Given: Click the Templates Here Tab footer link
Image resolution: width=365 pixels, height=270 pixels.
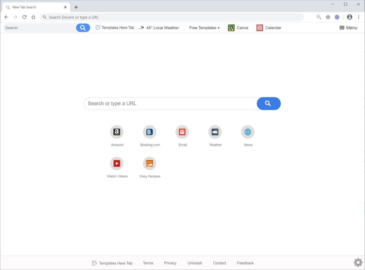Looking at the screenshot, I should (x=112, y=263).
